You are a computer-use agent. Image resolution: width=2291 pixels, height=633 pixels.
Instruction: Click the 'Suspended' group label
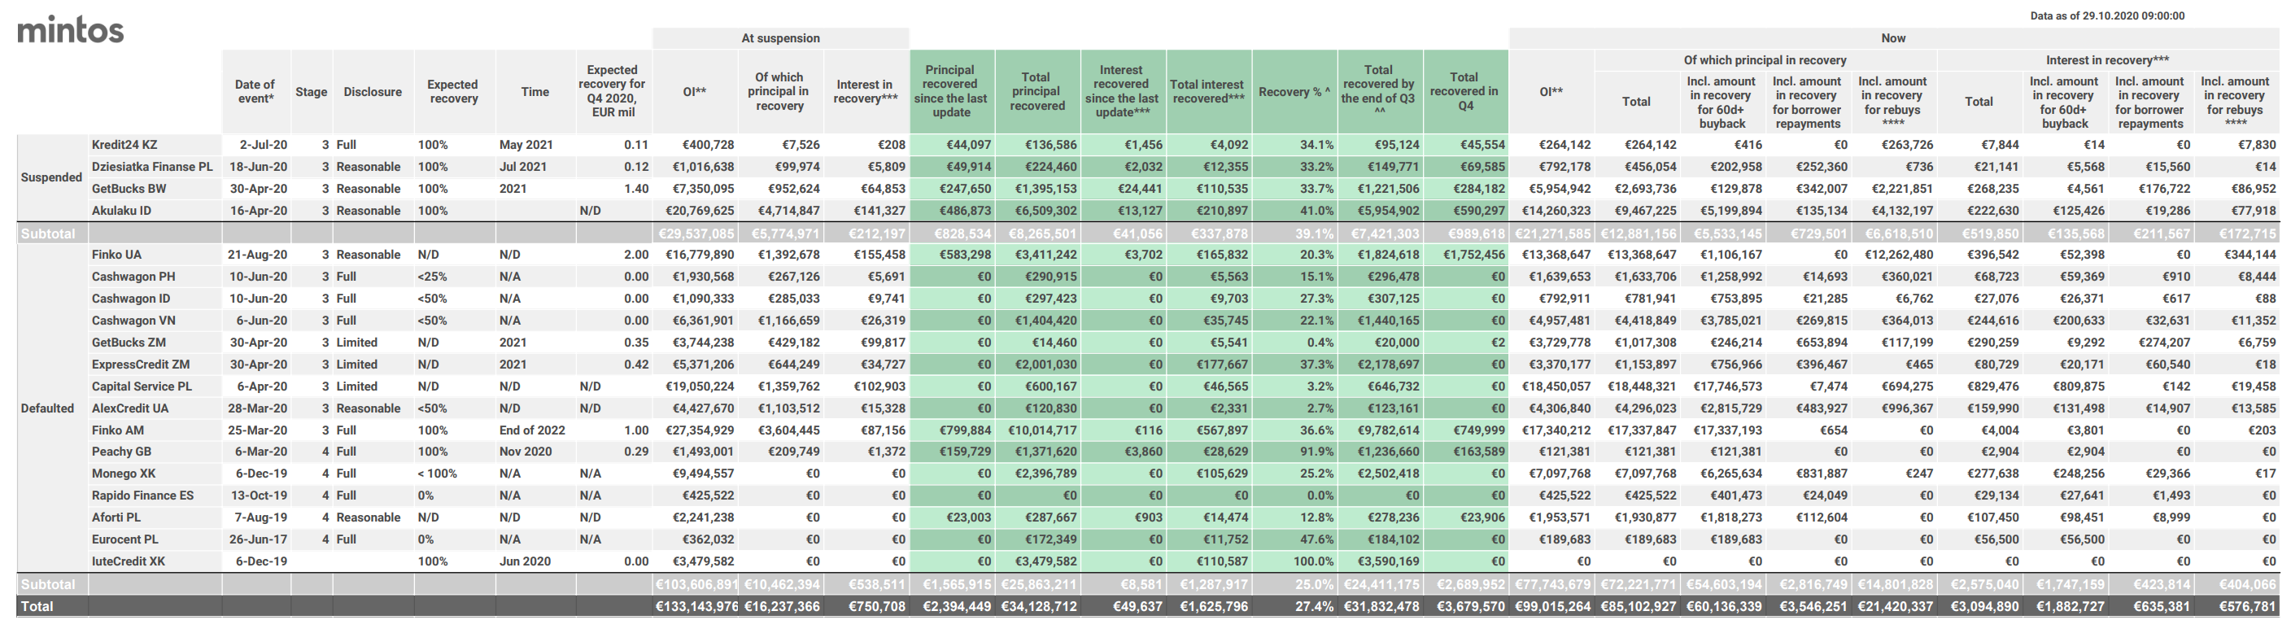[51, 177]
